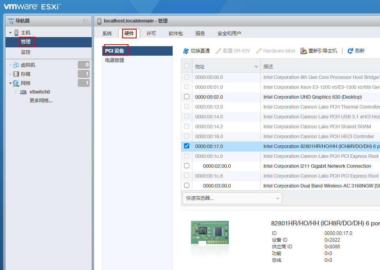The width and height of the screenshot is (380, 270).
Task: Click the reboot host icon
Action: pos(304,51)
